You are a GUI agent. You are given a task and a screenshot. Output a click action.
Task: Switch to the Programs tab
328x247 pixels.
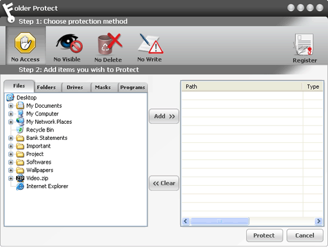pos(132,87)
